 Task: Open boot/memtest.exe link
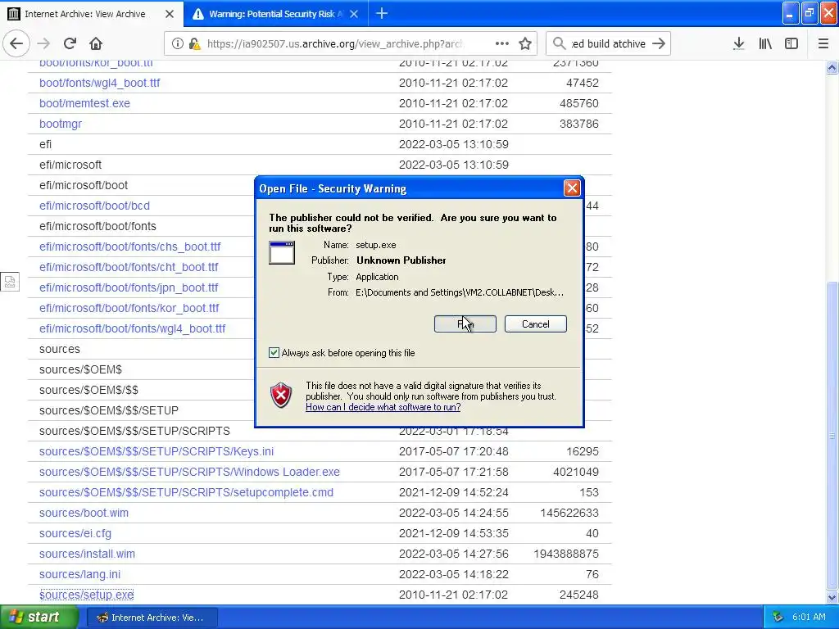click(x=84, y=103)
